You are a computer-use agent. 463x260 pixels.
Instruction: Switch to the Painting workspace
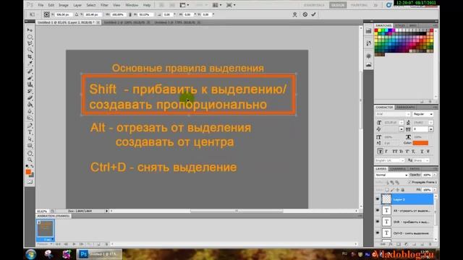click(359, 5)
